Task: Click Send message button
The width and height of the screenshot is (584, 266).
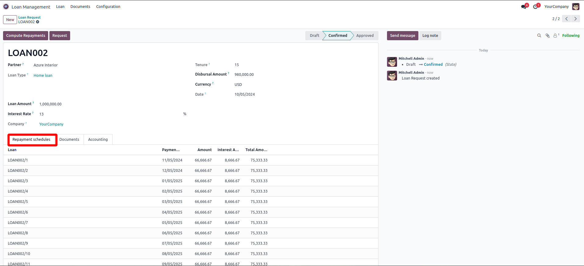Action: (x=403, y=36)
